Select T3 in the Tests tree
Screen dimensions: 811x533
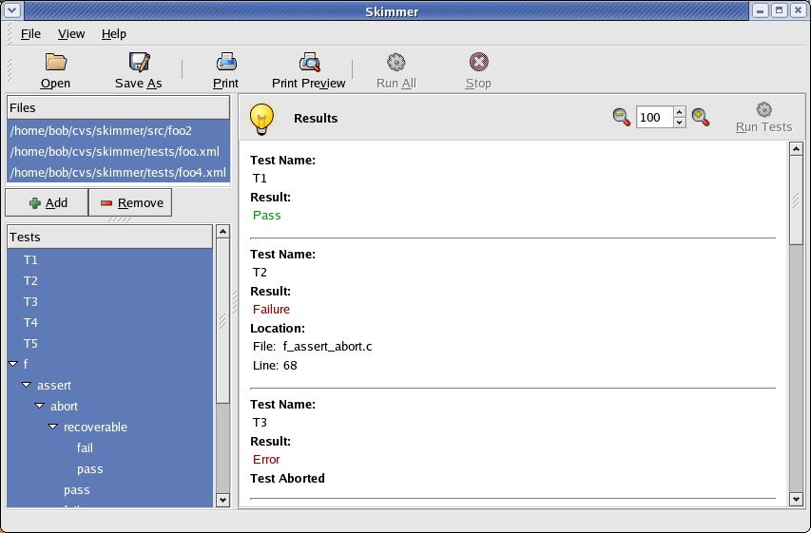tap(30, 302)
